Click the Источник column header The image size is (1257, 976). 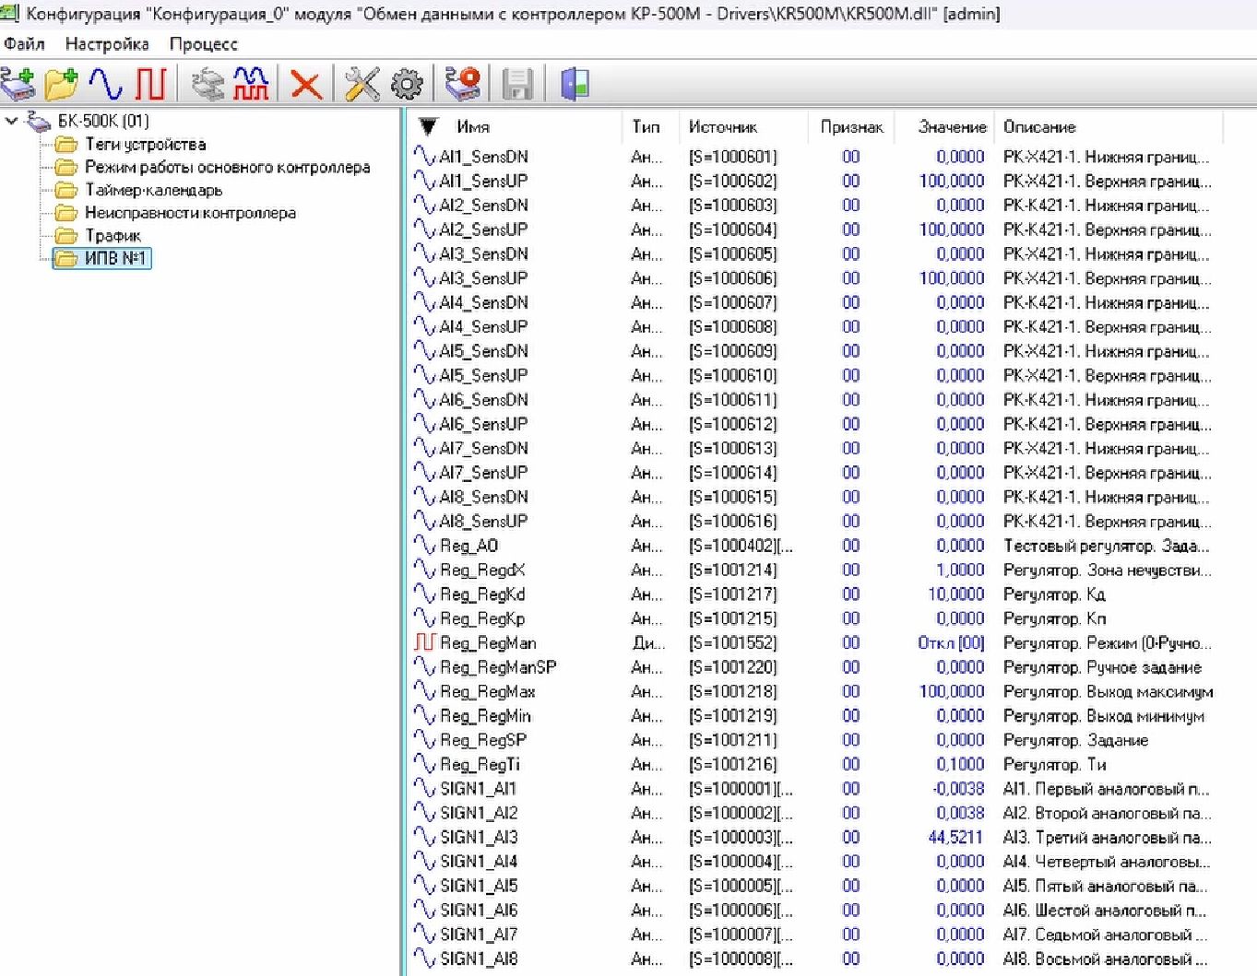tap(722, 127)
